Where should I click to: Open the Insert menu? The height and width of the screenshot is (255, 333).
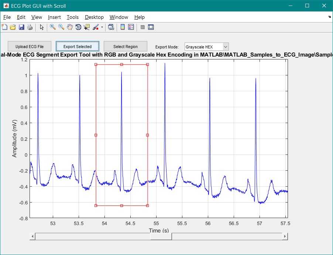[x=54, y=17]
